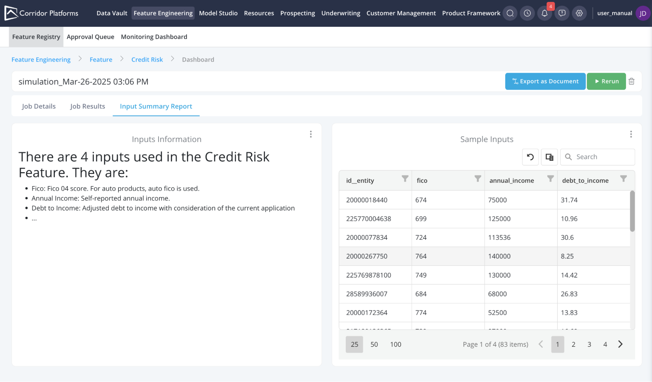The width and height of the screenshot is (652, 382).
Task: Sort by id__entity column header
Action: 360,180
